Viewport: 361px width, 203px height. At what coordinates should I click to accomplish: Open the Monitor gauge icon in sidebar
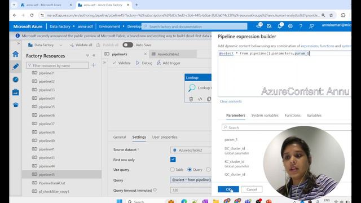coord(16,80)
